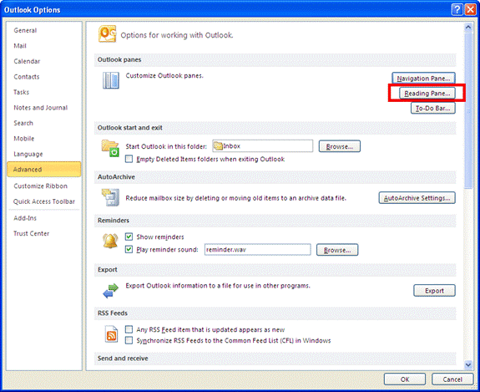Open the Reading Pane settings button

point(427,93)
